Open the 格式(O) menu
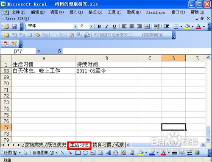 (x=95, y=12)
